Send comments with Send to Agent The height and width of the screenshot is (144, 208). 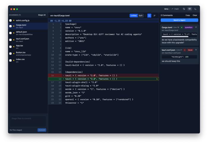(179, 20)
